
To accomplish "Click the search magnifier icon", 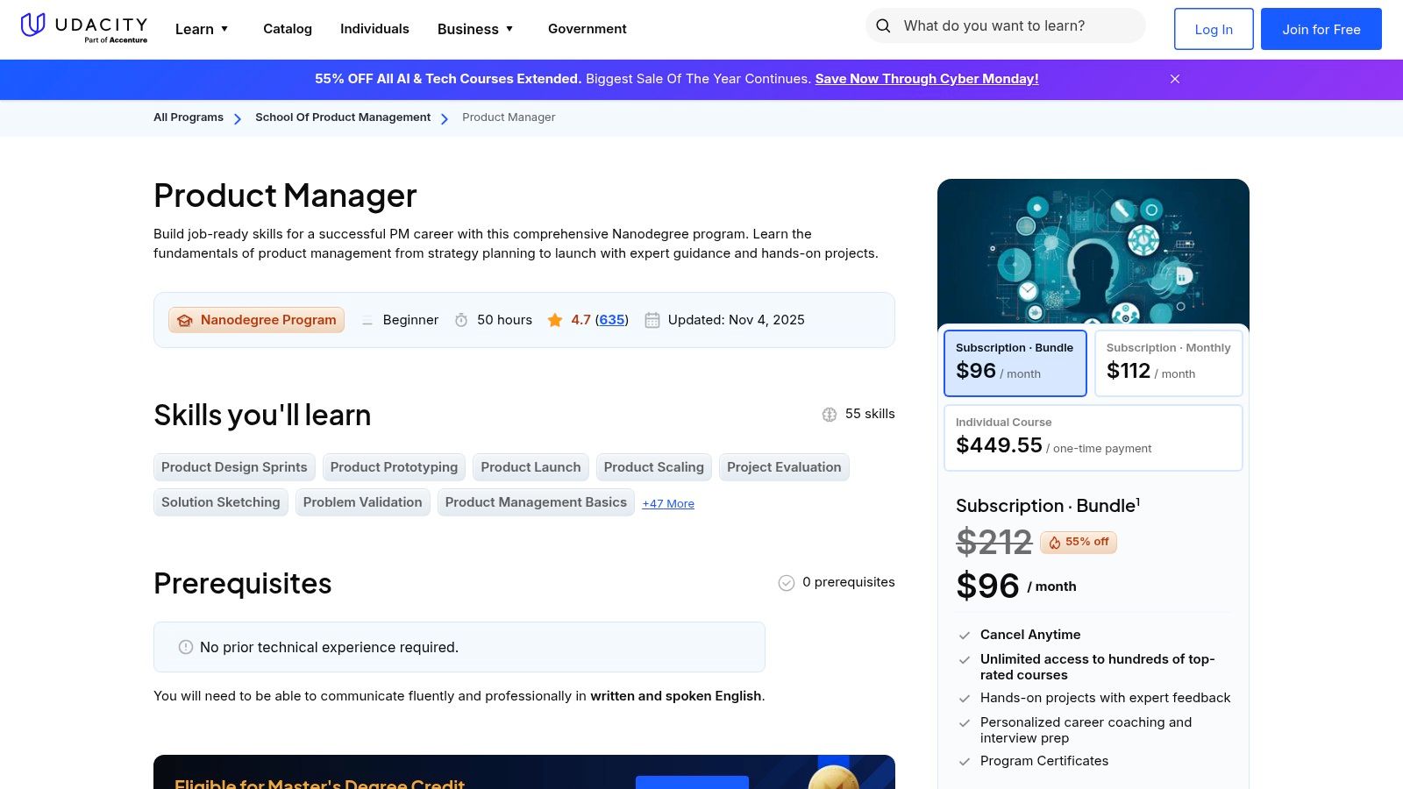I will click(x=884, y=25).
